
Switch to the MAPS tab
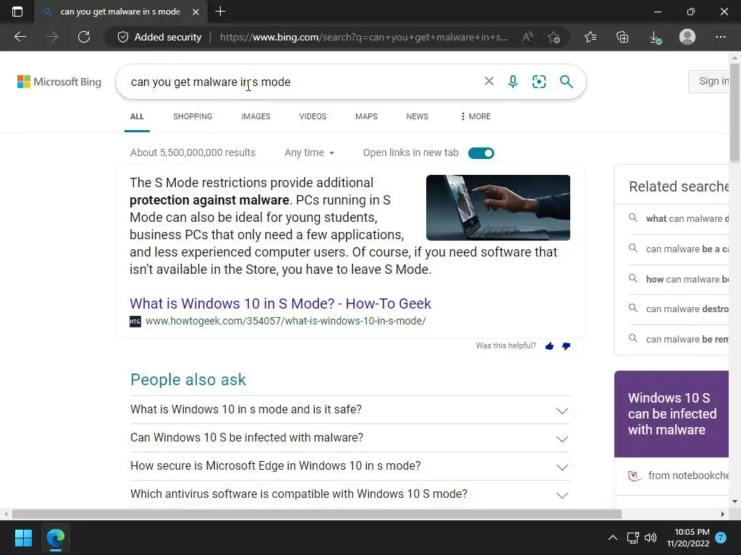click(366, 116)
